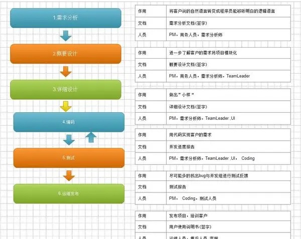Screen dimensions: 301x239
Task: Click the 发布项目，培训客户 cell
Action: click(228, 216)
